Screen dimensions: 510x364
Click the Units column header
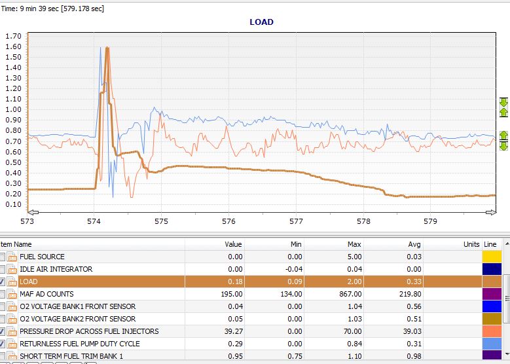pyautogui.click(x=452, y=244)
